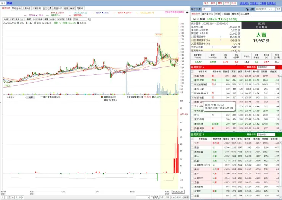Set chart range to 3月
Image resolution: width=282 pixels, height=200 pixels.
tap(162, 197)
